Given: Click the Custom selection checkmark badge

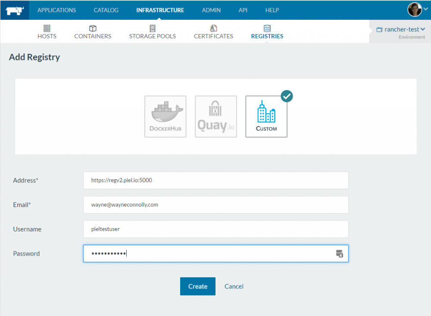Looking at the screenshot, I should click(287, 96).
